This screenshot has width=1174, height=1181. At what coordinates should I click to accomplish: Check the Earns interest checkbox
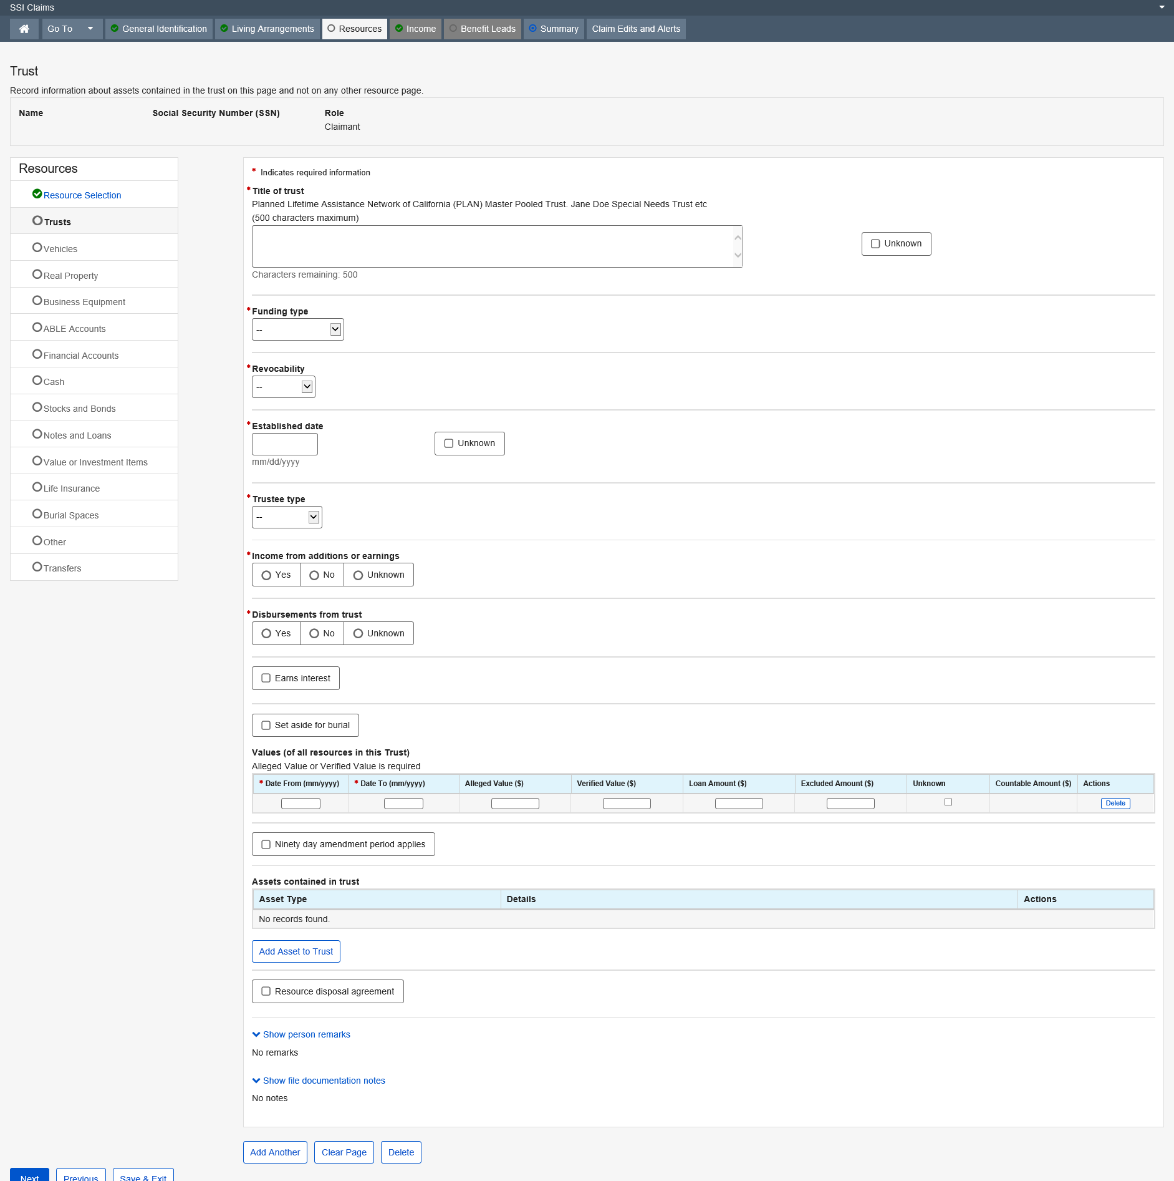click(266, 678)
